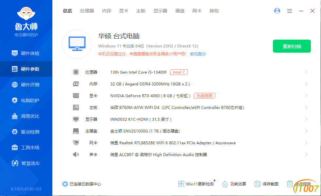Click the 鲁大师 logo avatar
Viewport: 321px width, 196px height.
(26, 13)
